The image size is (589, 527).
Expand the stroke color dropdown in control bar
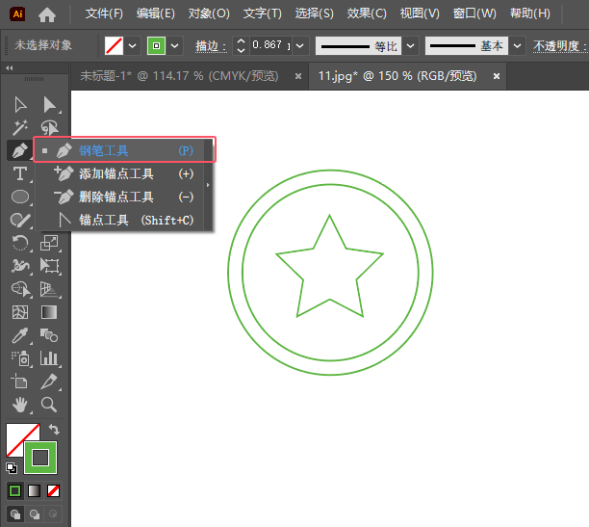click(x=175, y=45)
